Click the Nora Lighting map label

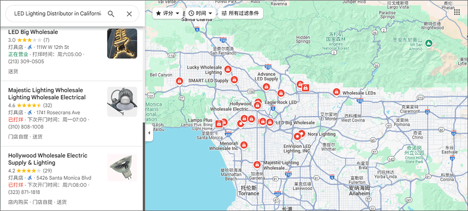coord(322,134)
